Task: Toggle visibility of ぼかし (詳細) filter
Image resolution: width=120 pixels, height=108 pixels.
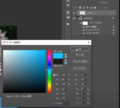Action: [84, 27]
